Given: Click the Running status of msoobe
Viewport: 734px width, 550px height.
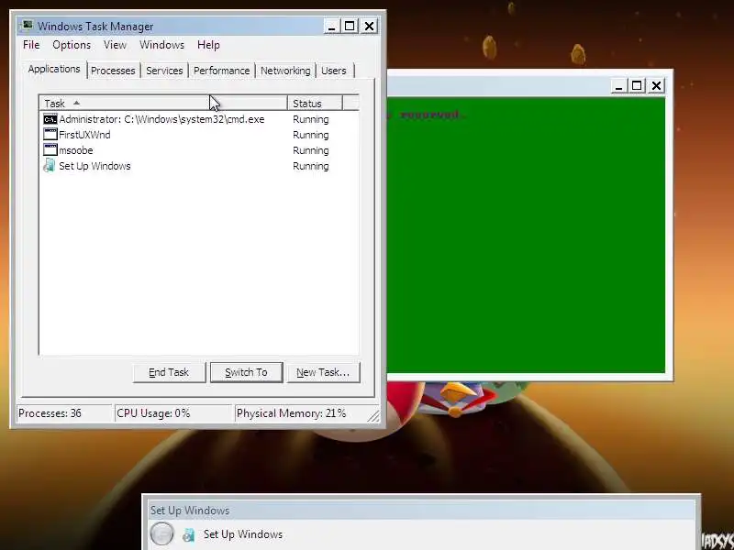Looking at the screenshot, I should click(x=311, y=150).
